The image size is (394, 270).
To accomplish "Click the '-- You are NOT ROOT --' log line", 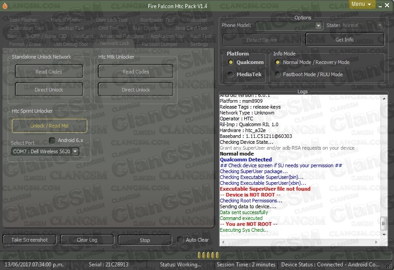I will point(248,224).
